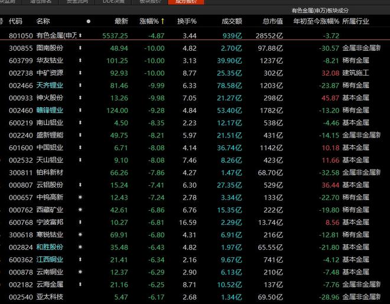Viewport: 390px width, 304px height.
Task: Click 天齐锂业's market cap 1203亿
Action: pyautogui.click(x=271, y=86)
